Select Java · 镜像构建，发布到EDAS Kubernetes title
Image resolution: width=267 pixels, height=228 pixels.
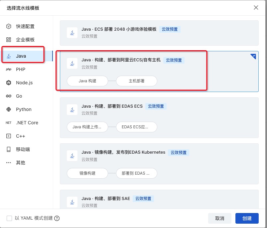123,152
